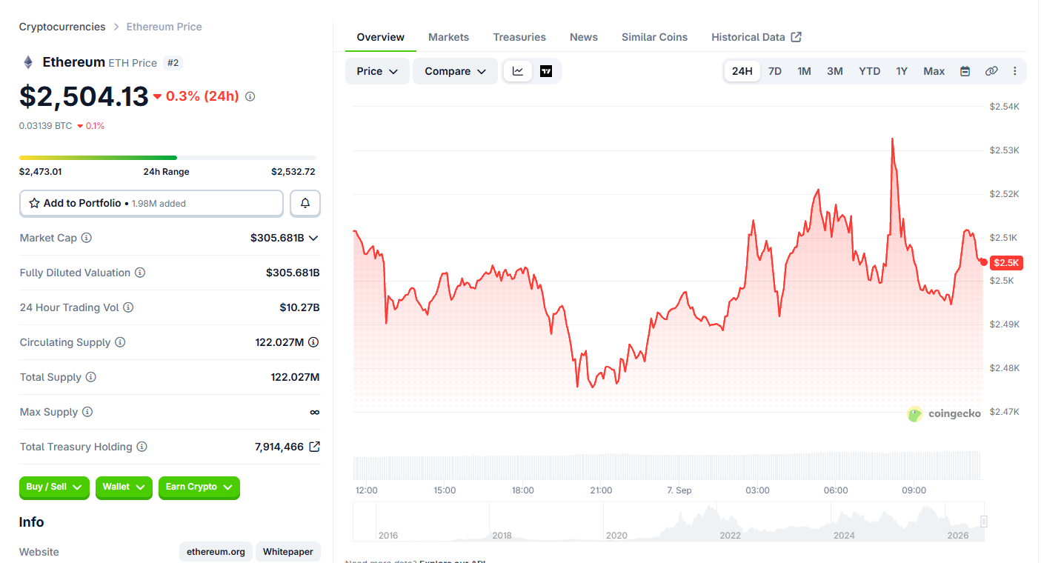The image size is (1041, 563).
Task: Open the Compare dropdown
Action: click(455, 71)
